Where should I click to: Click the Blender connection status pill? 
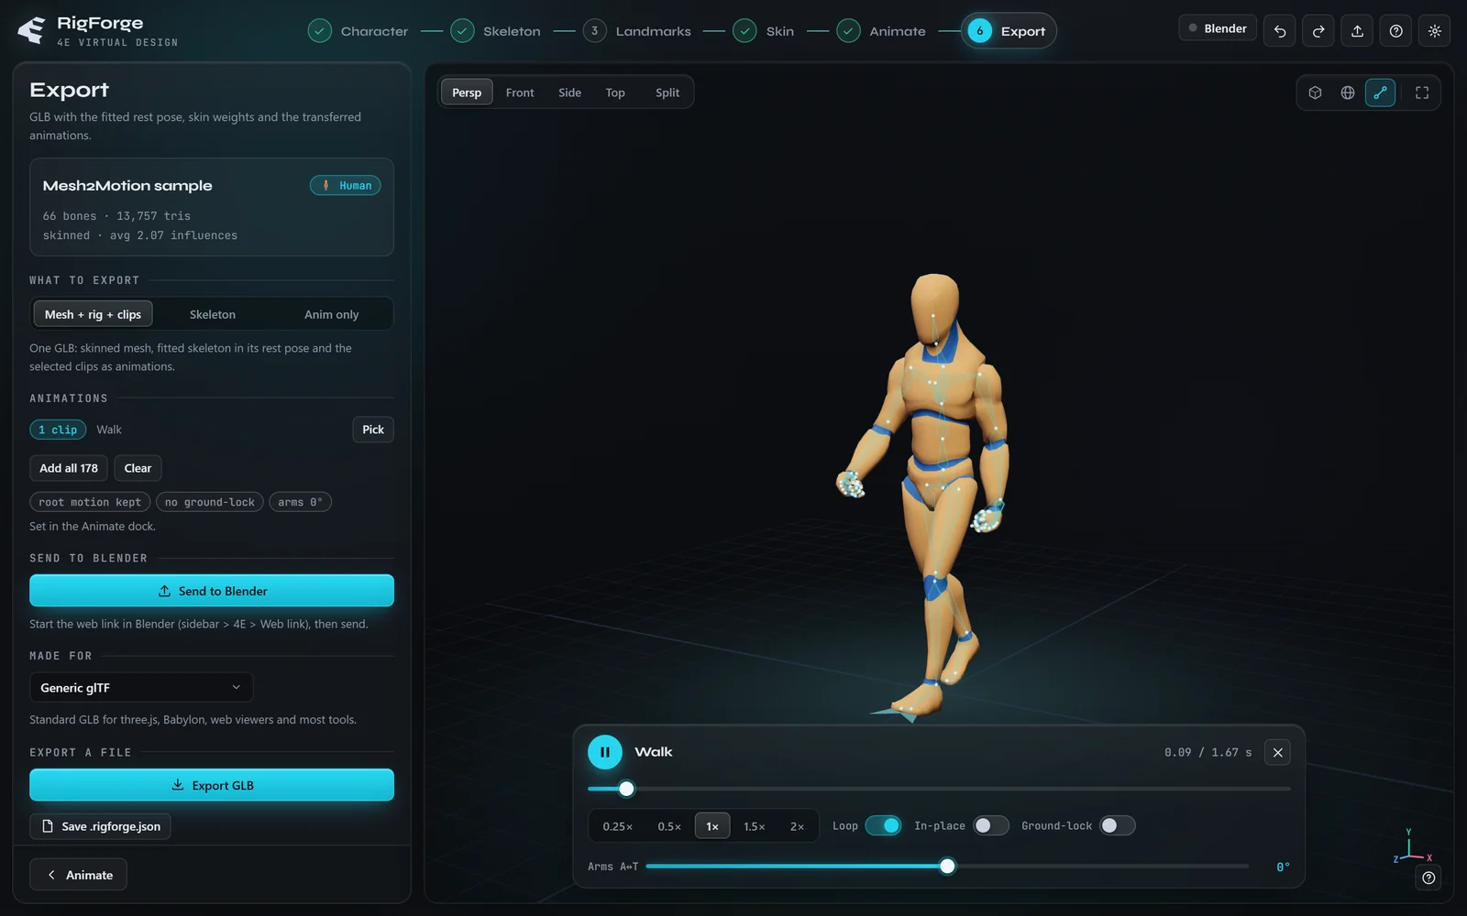[1218, 28]
